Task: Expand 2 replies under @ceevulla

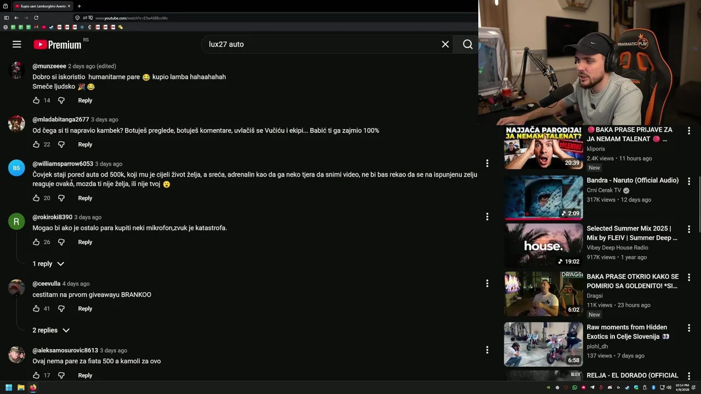Action: click(51, 331)
